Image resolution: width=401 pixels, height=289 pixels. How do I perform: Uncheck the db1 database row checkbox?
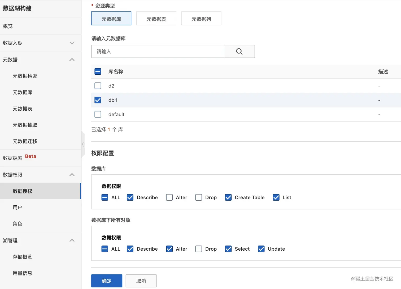(x=98, y=100)
